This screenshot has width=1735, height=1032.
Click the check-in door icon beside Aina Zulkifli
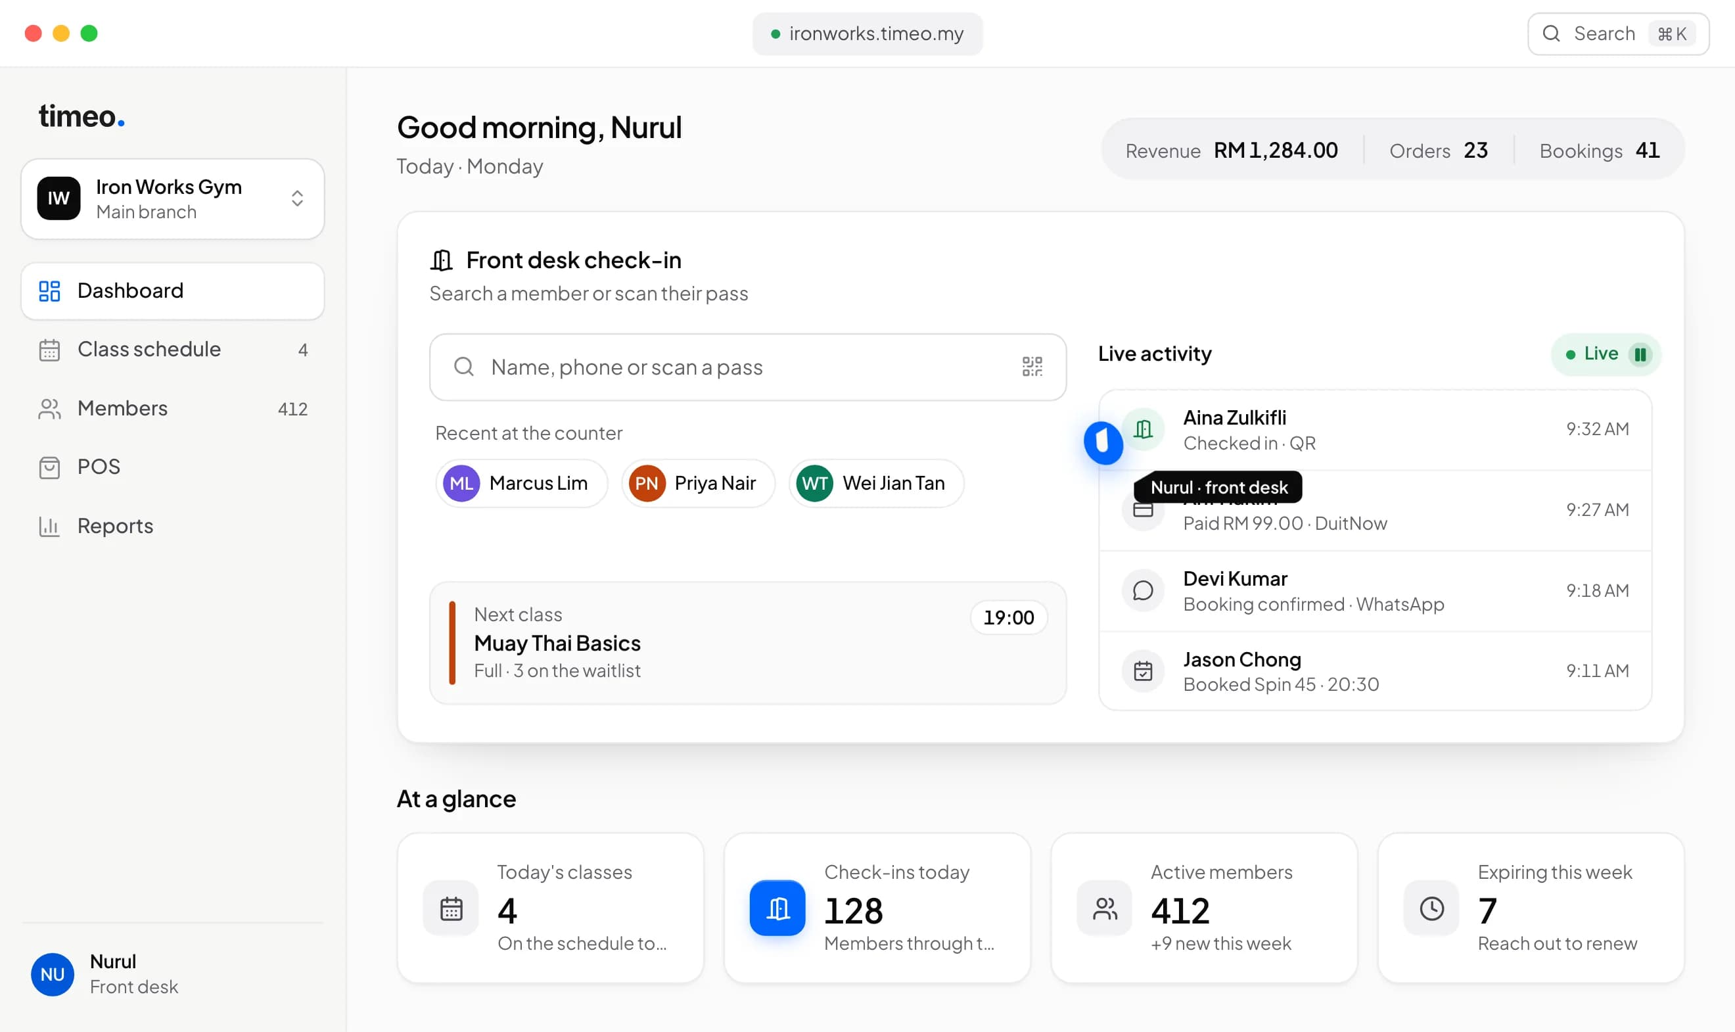click(1143, 429)
